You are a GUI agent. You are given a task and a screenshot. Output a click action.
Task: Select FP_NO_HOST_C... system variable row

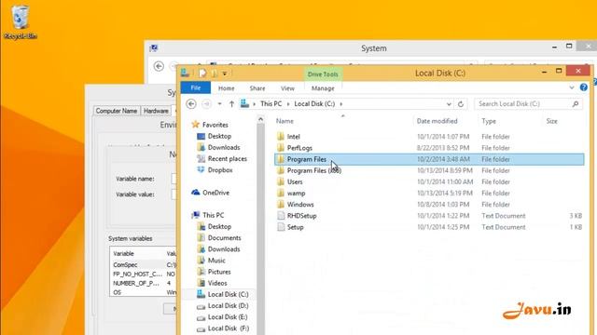click(144, 274)
